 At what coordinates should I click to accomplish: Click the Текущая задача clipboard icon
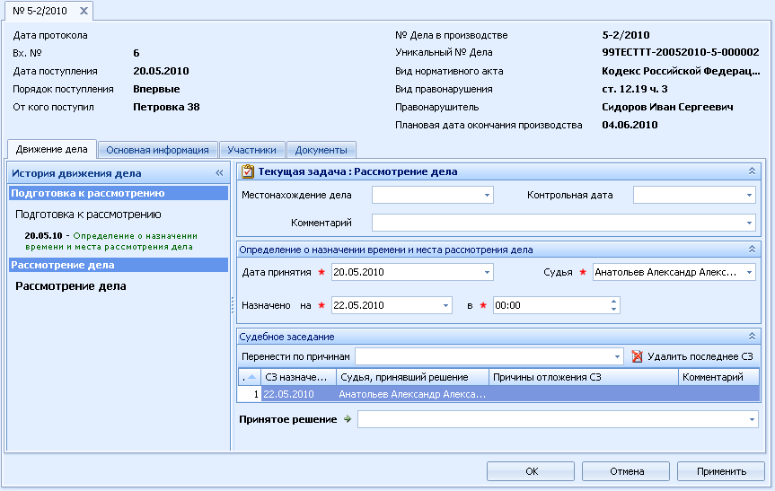click(x=247, y=172)
